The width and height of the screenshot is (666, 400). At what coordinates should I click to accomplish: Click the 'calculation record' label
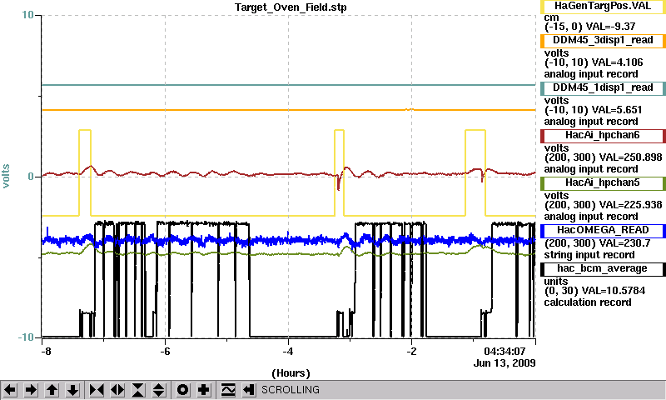[x=588, y=302]
